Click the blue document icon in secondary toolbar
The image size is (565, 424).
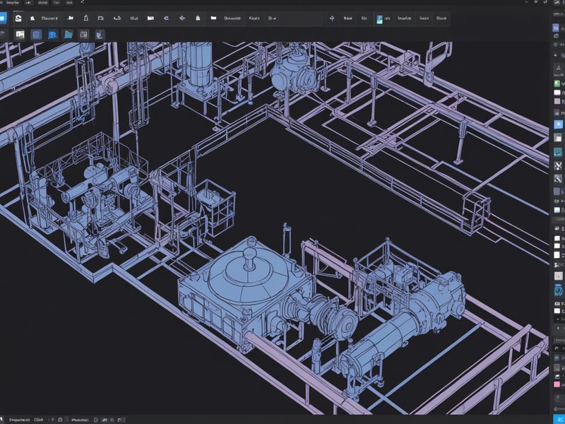(100, 34)
